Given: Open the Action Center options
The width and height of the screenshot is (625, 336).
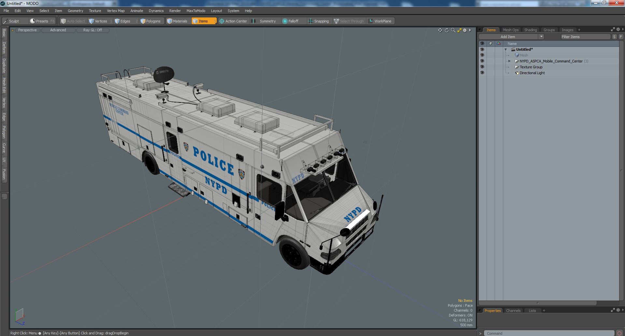Looking at the screenshot, I should coord(233,21).
